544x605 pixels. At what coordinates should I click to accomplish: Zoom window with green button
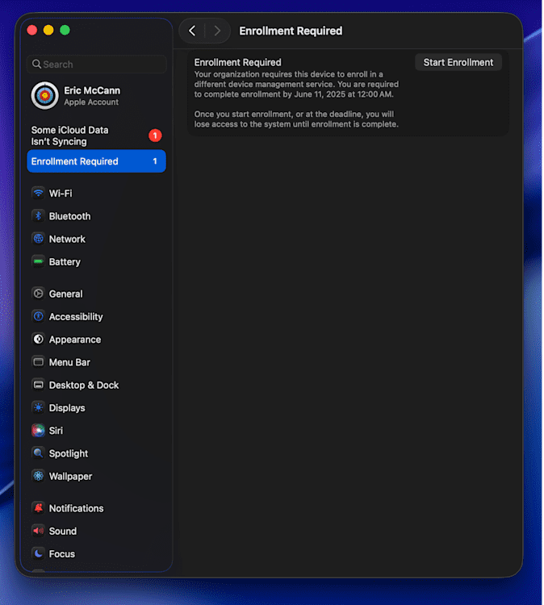click(65, 30)
